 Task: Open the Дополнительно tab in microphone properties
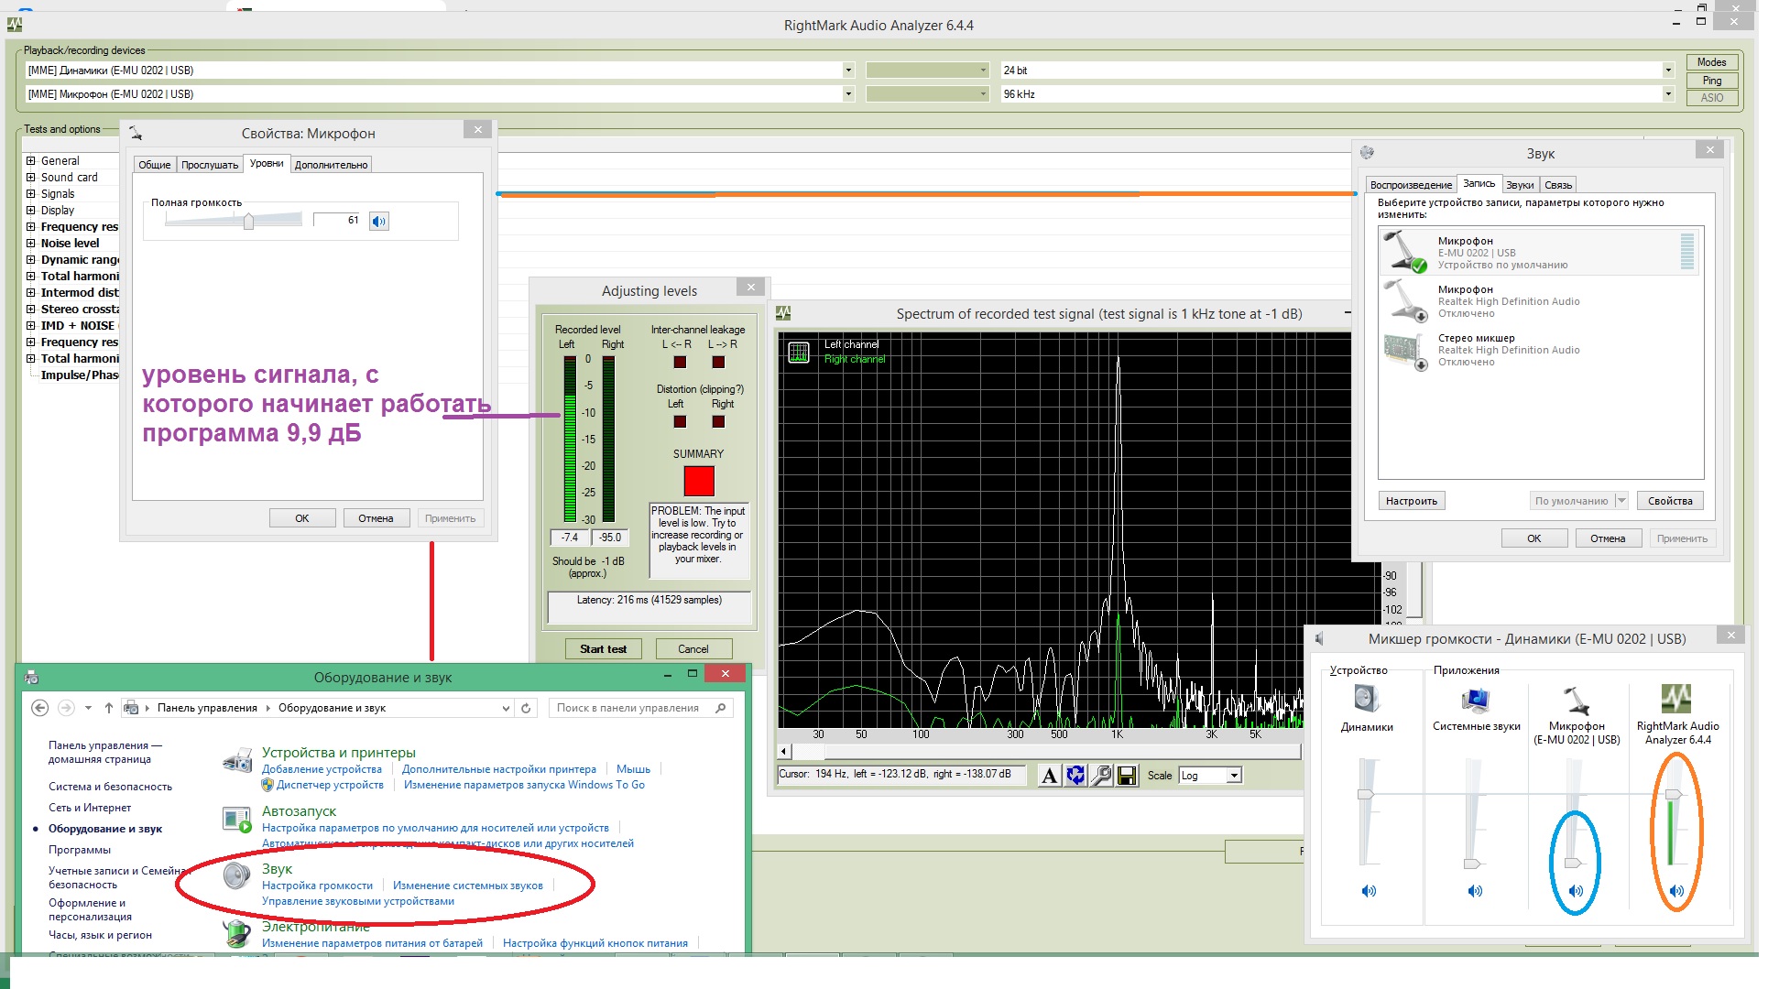[331, 165]
